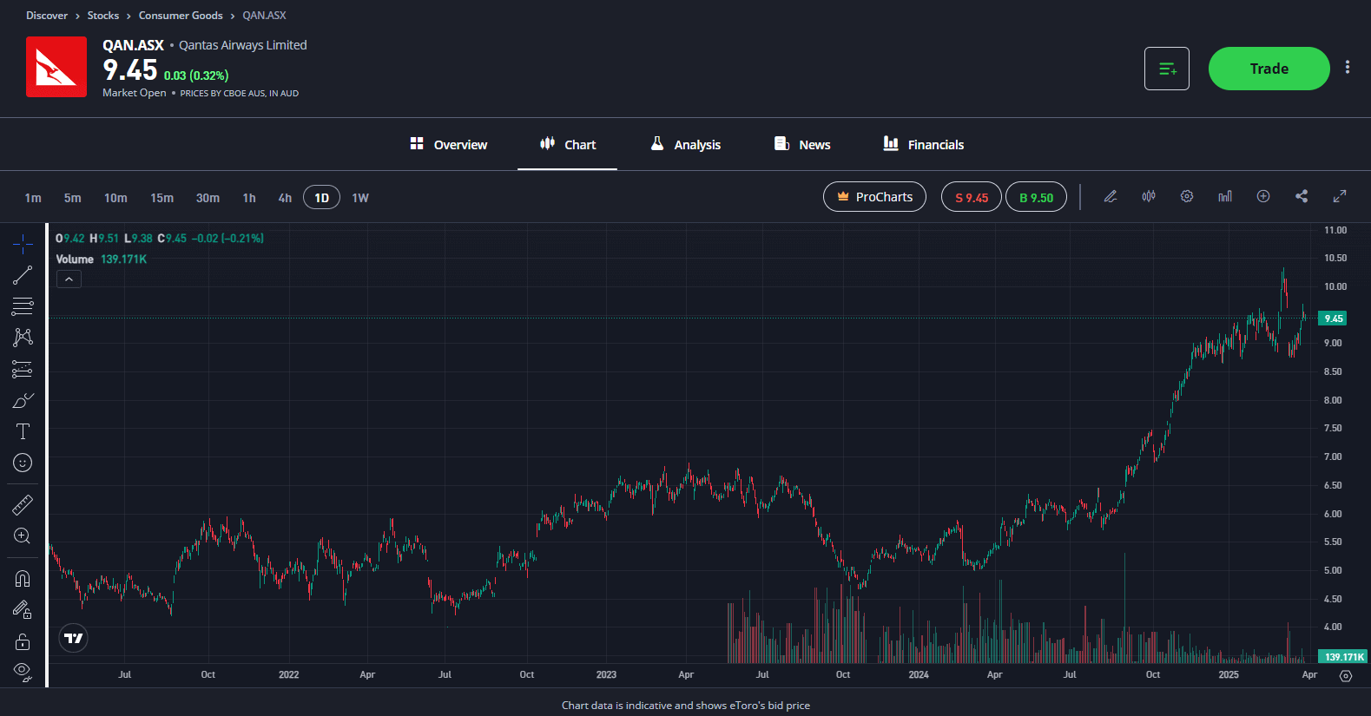
Task: Select the brush drawing tool
Action: coord(23,400)
